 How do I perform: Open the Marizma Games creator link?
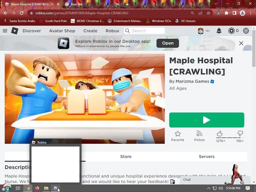(x=192, y=81)
